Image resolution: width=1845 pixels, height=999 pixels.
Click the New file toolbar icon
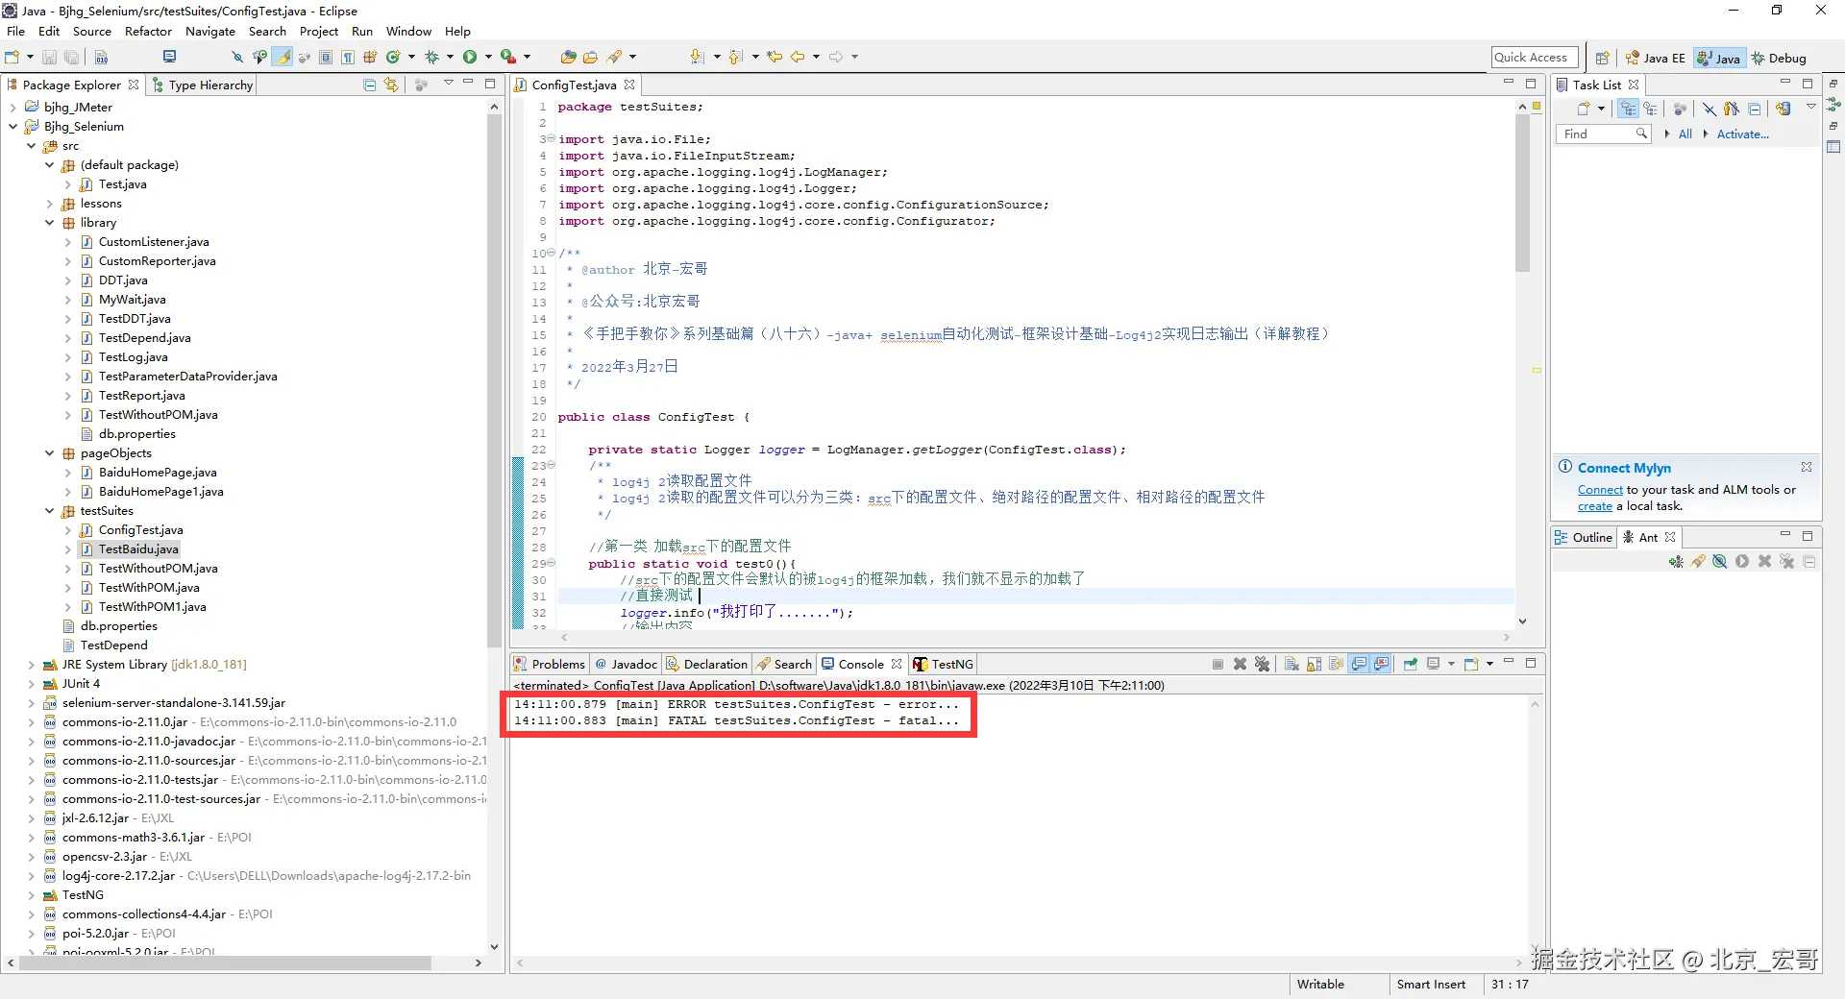click(x=12, y=57)
